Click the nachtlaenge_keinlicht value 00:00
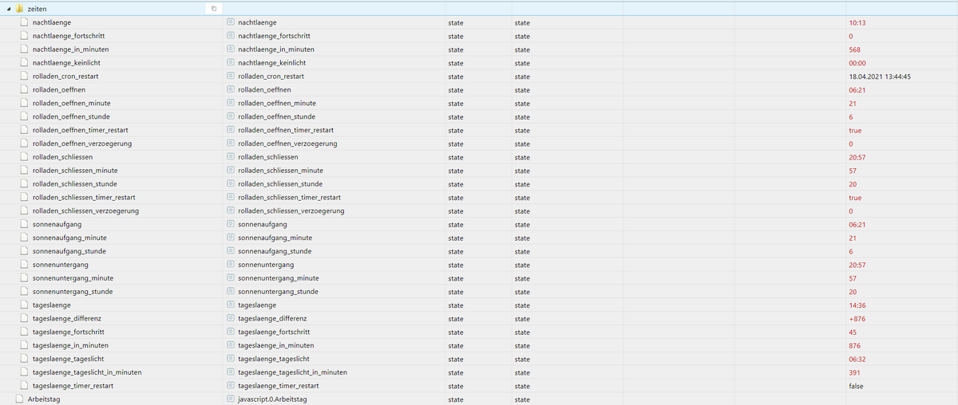The width and height of the screenshot is (958, 405). 857,62
